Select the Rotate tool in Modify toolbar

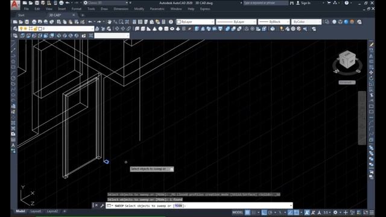point(372,78)
